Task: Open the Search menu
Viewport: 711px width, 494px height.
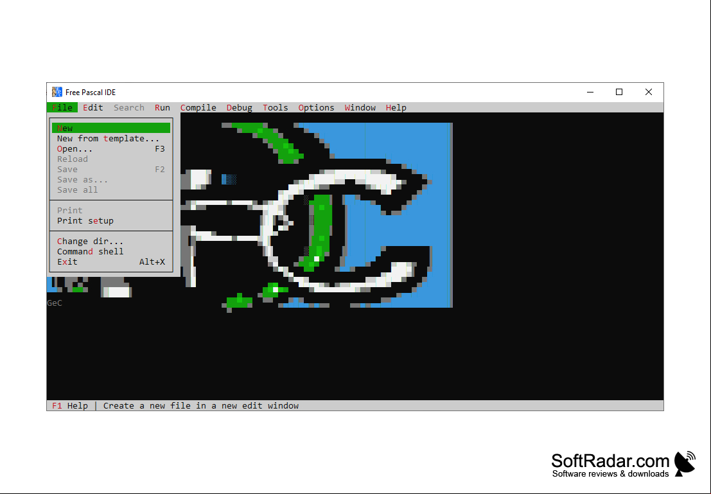Action: pos(129,107)
